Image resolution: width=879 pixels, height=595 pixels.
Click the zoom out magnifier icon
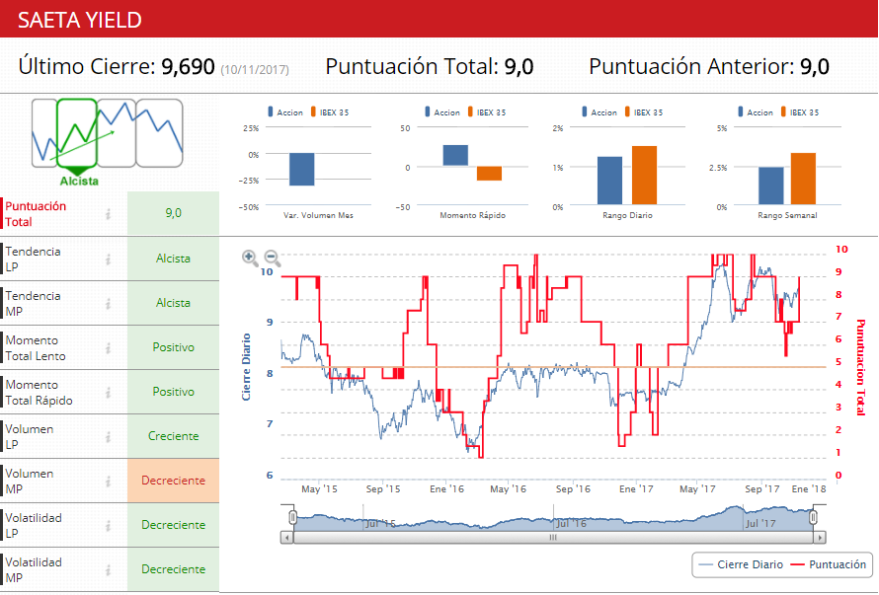point(273,259)
